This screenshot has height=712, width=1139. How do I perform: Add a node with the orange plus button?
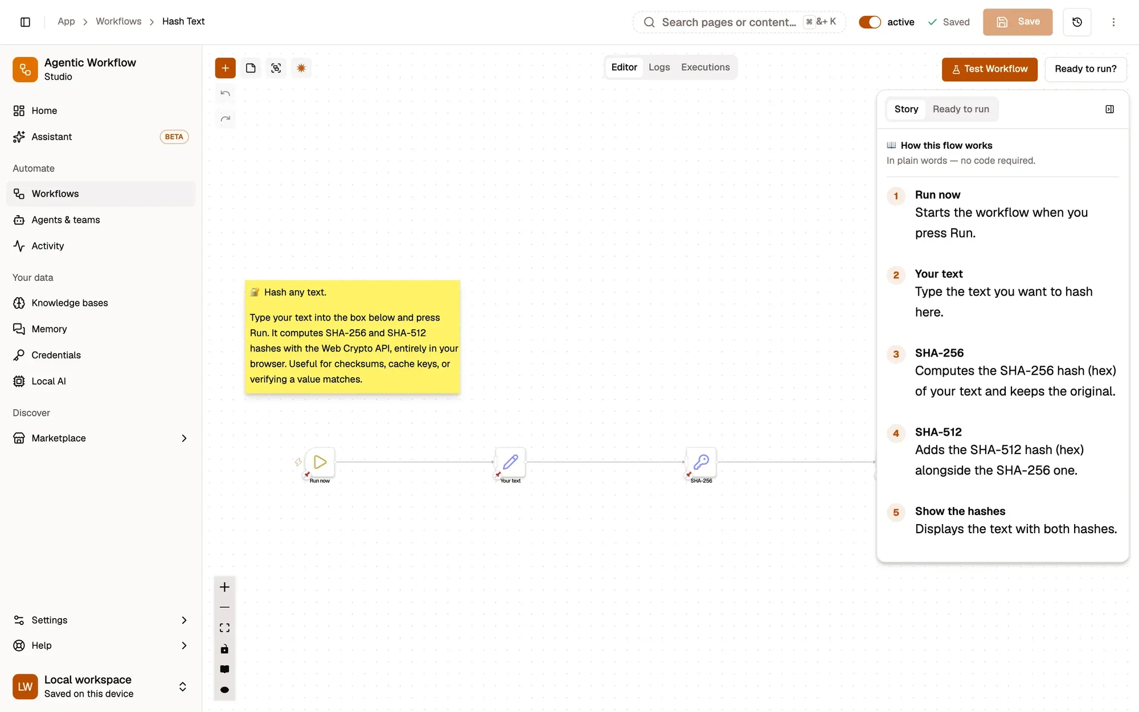pos(225,68)
